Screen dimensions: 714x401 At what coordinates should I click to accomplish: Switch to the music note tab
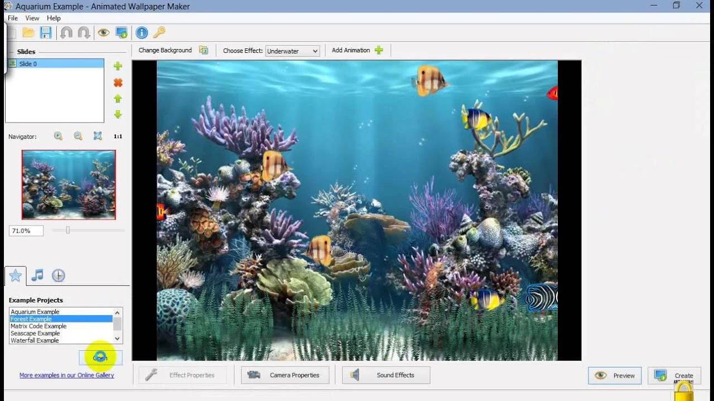coord(37,275)
